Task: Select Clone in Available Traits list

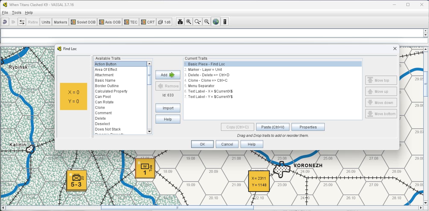Action: pos(121,108)
